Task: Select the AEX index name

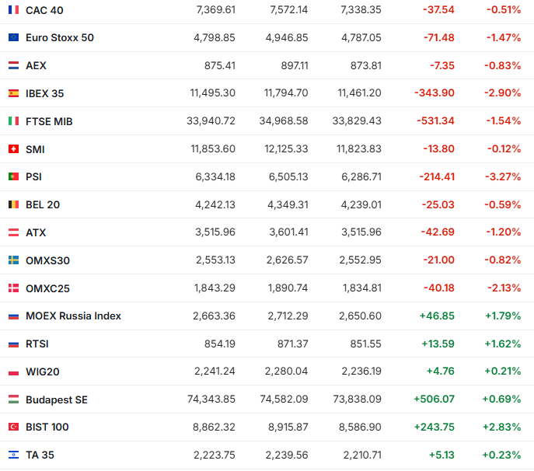Action: coord(36,66)
